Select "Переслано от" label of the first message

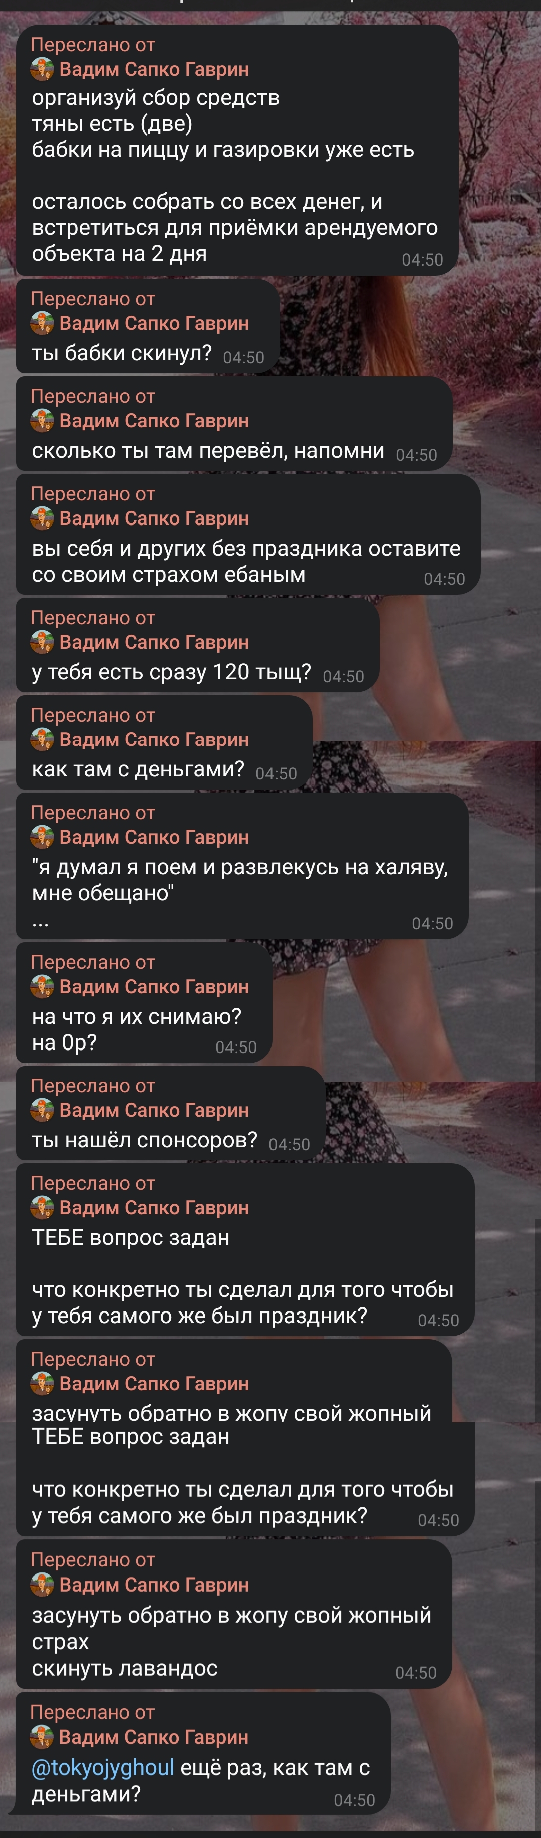[x=93, y=45]
